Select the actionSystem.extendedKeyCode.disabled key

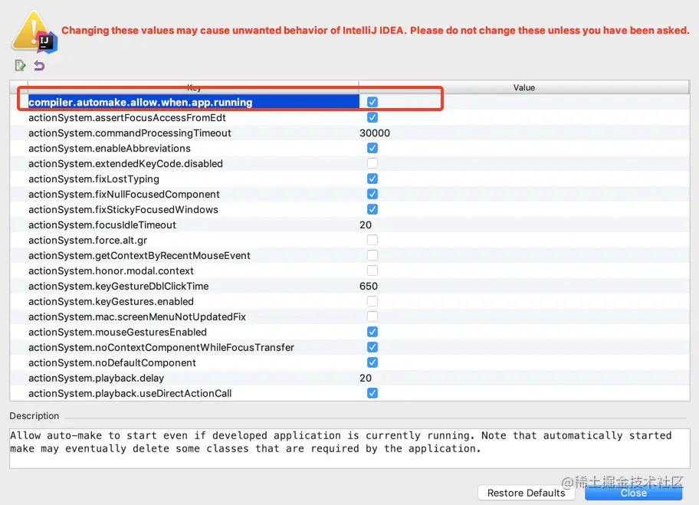point(126,163)
